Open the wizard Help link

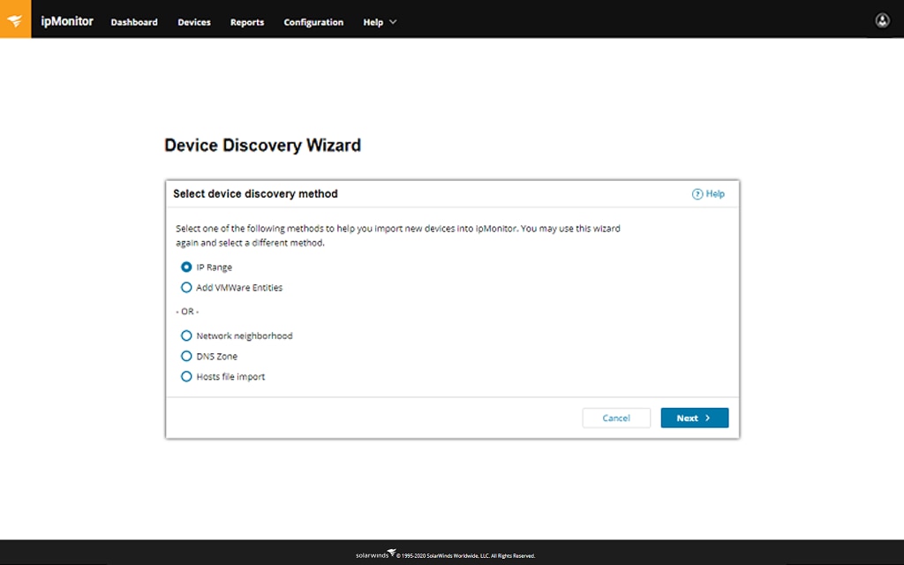tap(714, 194)
